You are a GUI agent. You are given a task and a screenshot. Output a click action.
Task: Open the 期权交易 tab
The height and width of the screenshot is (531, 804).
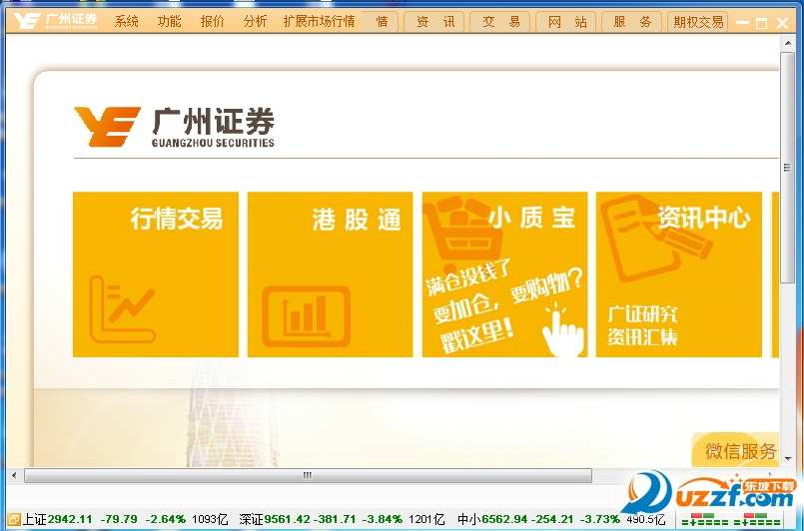pos(697,22)
